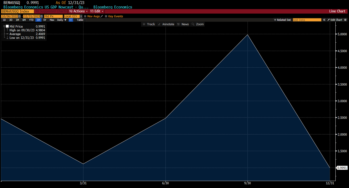Viewport: 349px width, 188px height.
Task: Click the Mid Price legend entry
Action: coord(16,26)
